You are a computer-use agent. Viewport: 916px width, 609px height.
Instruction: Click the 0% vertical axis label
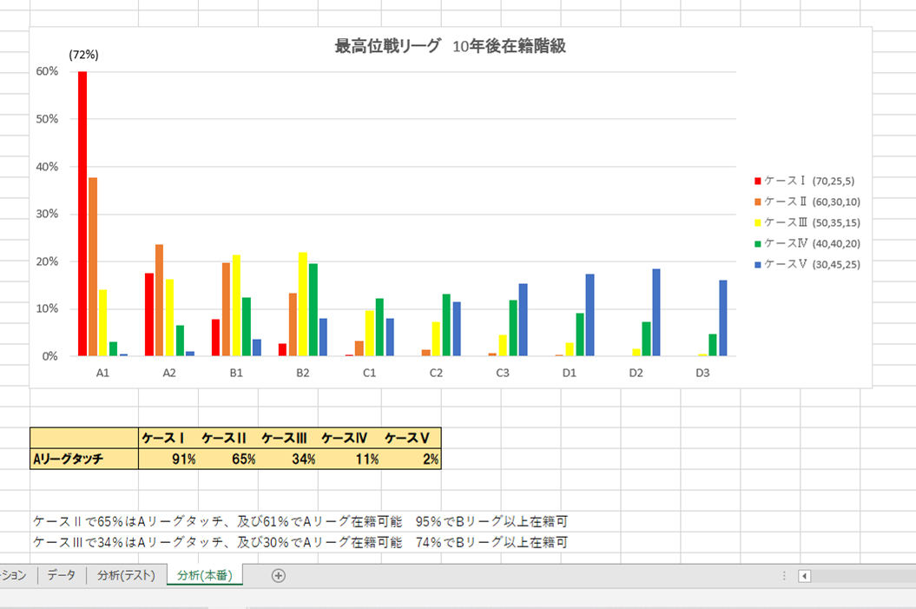tap(50, 356)
